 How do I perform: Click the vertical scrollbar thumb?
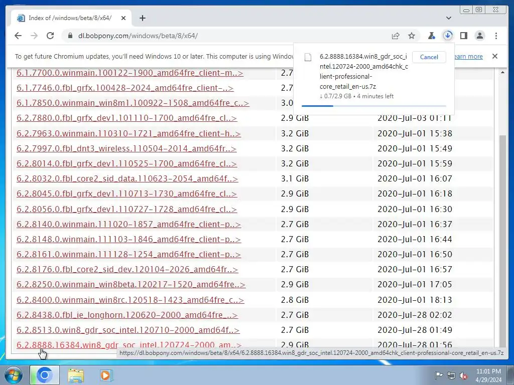click(x=502, y=241)
